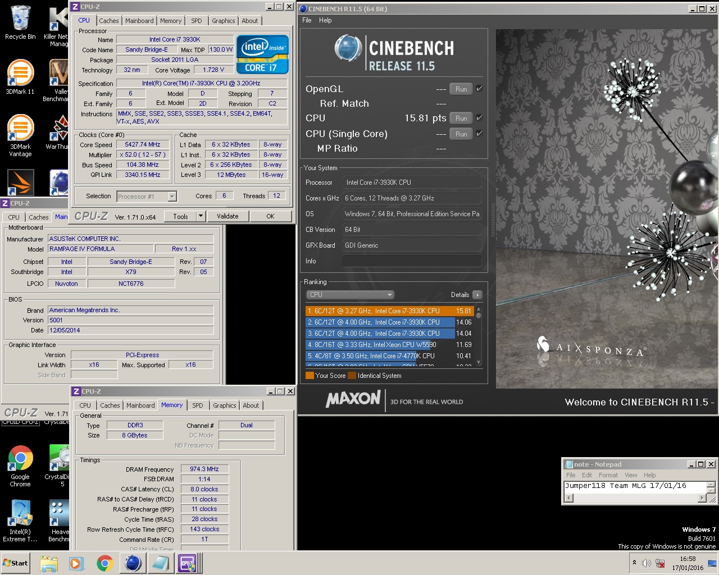The height and width of the screenshot is (575, 719).
Task: Select ranking row 2 scoring 14.06
Action: [389, 322]
